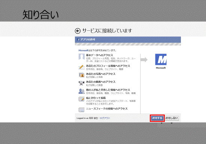This screenshot has height=144, width=206.
Task: Click the 私が投稿した動画 description
Action: click(x=94, y=85)
